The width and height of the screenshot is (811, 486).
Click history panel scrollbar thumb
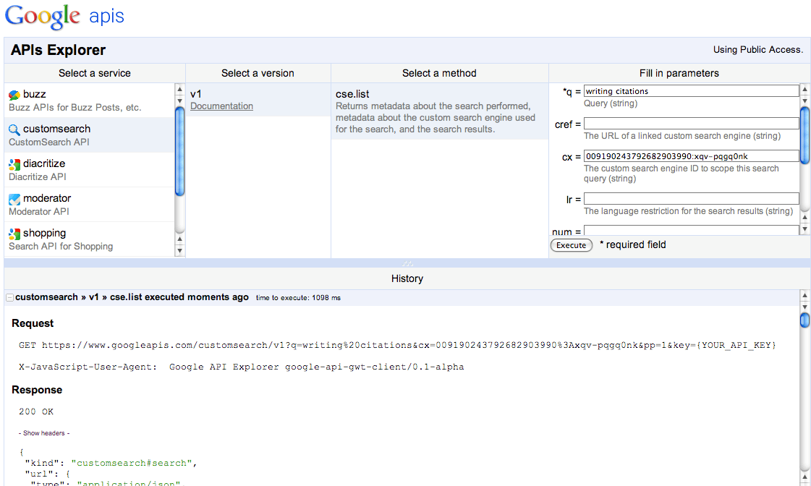coord(804,320)
